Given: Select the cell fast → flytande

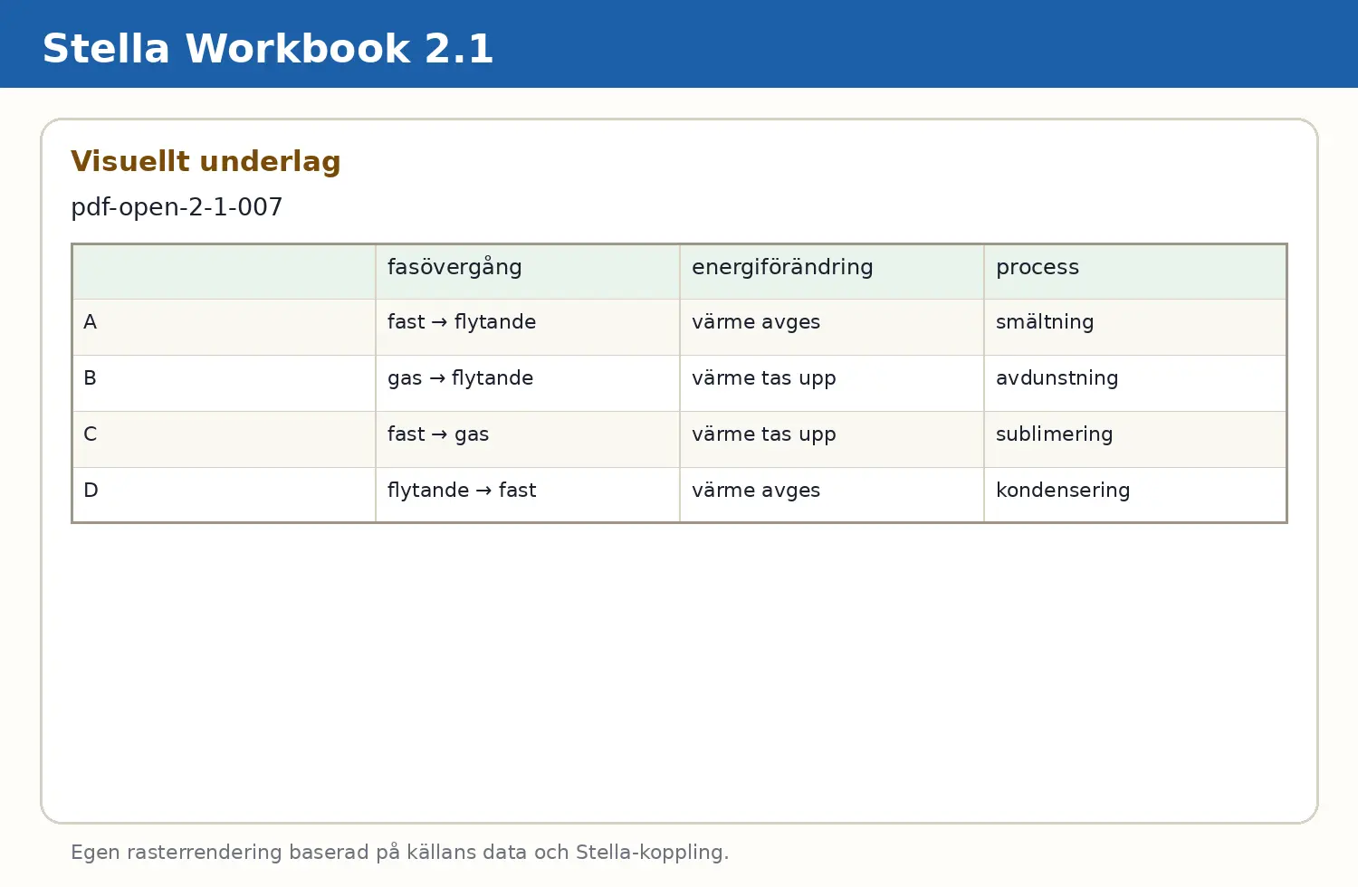Looking at the screenshot, I should coord(528,327).
